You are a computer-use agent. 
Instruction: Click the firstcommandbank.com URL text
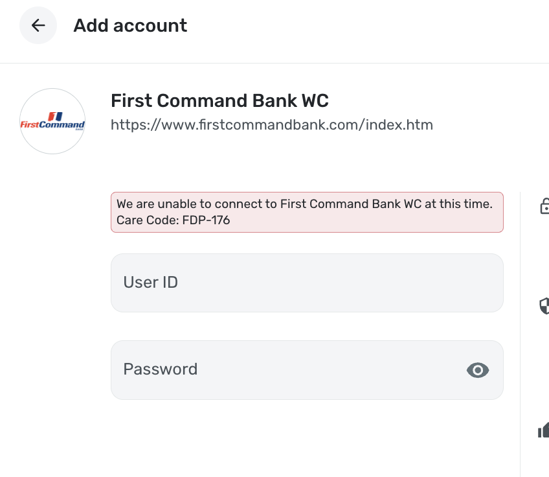pyautogui.click(x=271, y=124)
